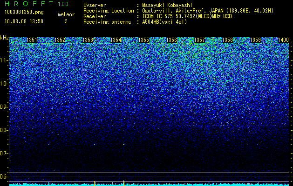Click the date stamp 10.03.08 13:50
This screenshot has height=186, width=293.
coord(24,21)
